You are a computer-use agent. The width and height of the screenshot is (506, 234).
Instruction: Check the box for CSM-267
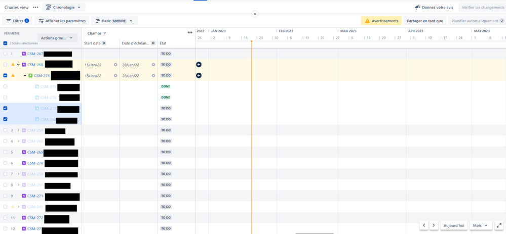(5, 54)
